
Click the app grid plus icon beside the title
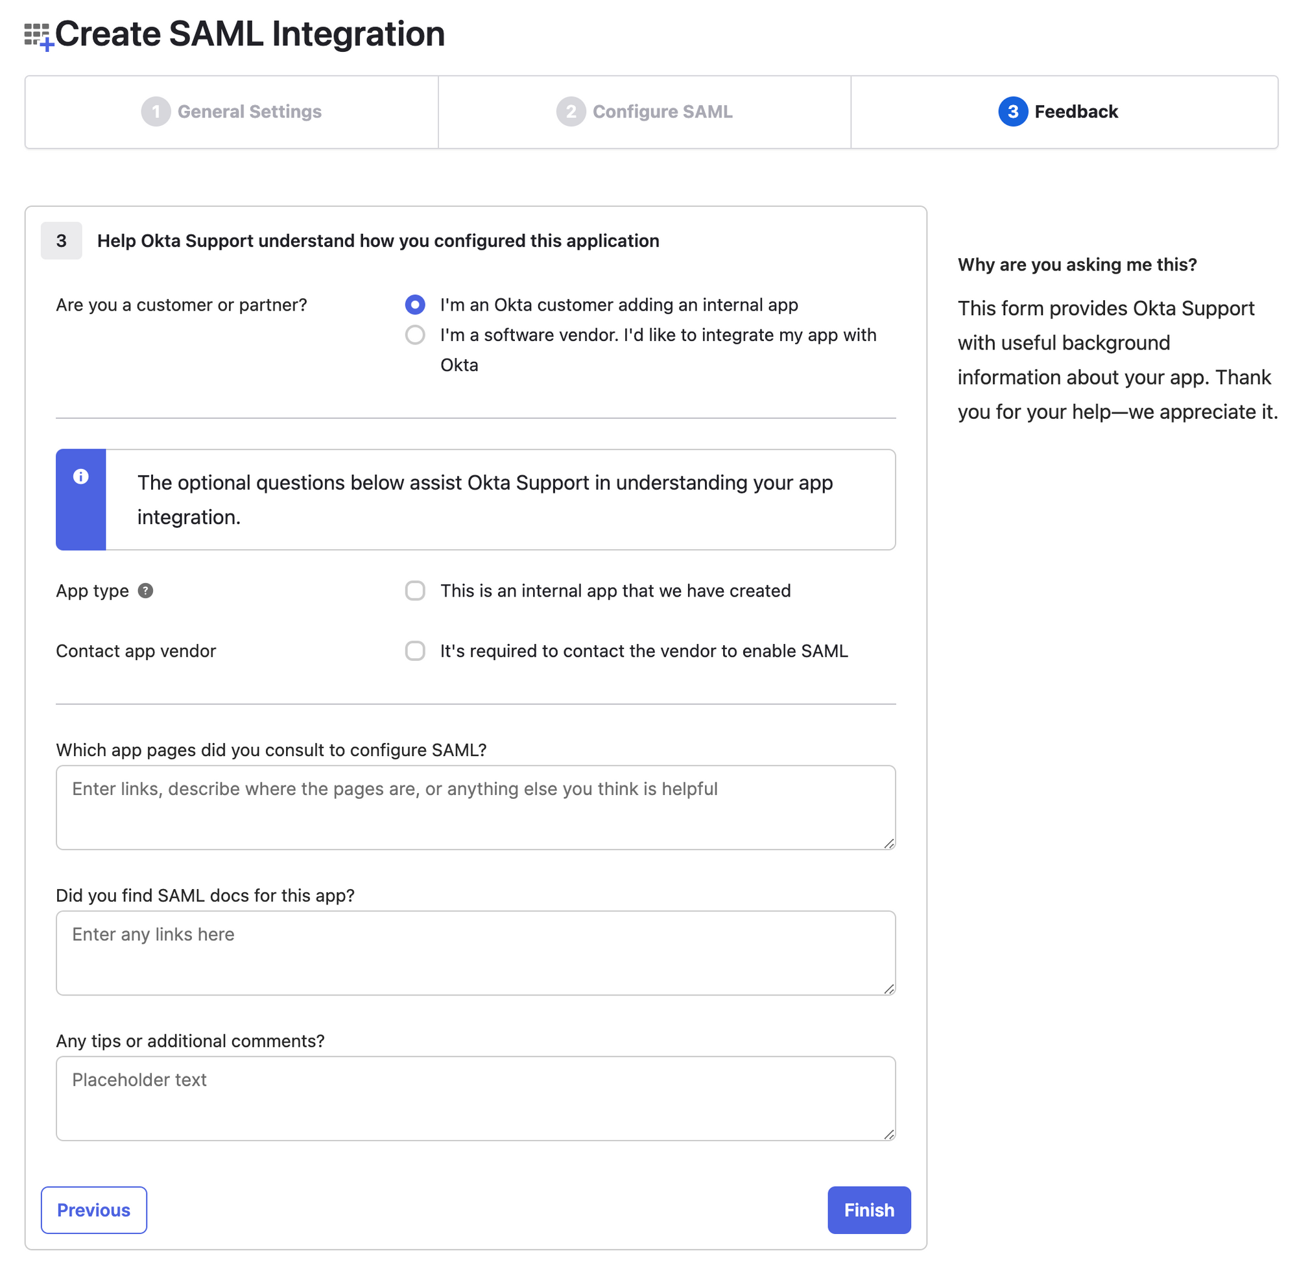[38, 38]
